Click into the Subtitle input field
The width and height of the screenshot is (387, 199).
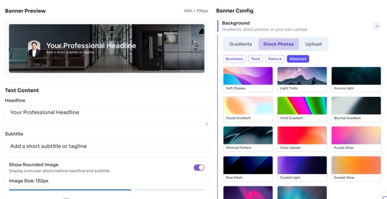(107, 146)
